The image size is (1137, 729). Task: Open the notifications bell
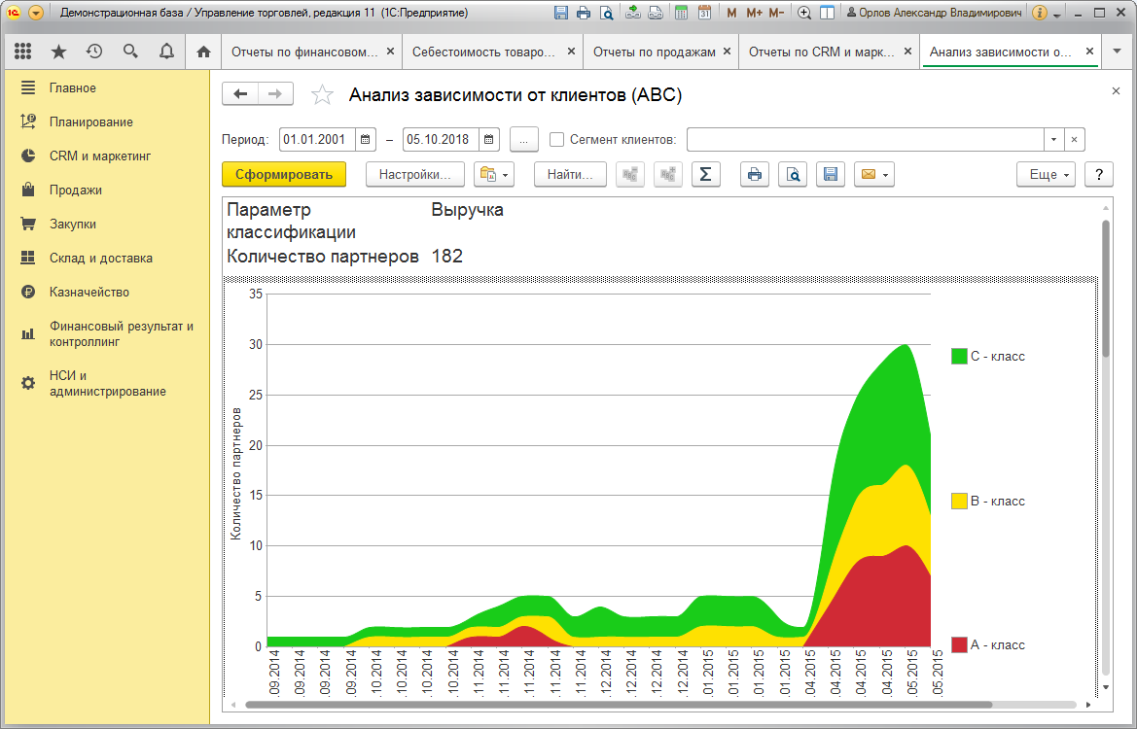166,52
